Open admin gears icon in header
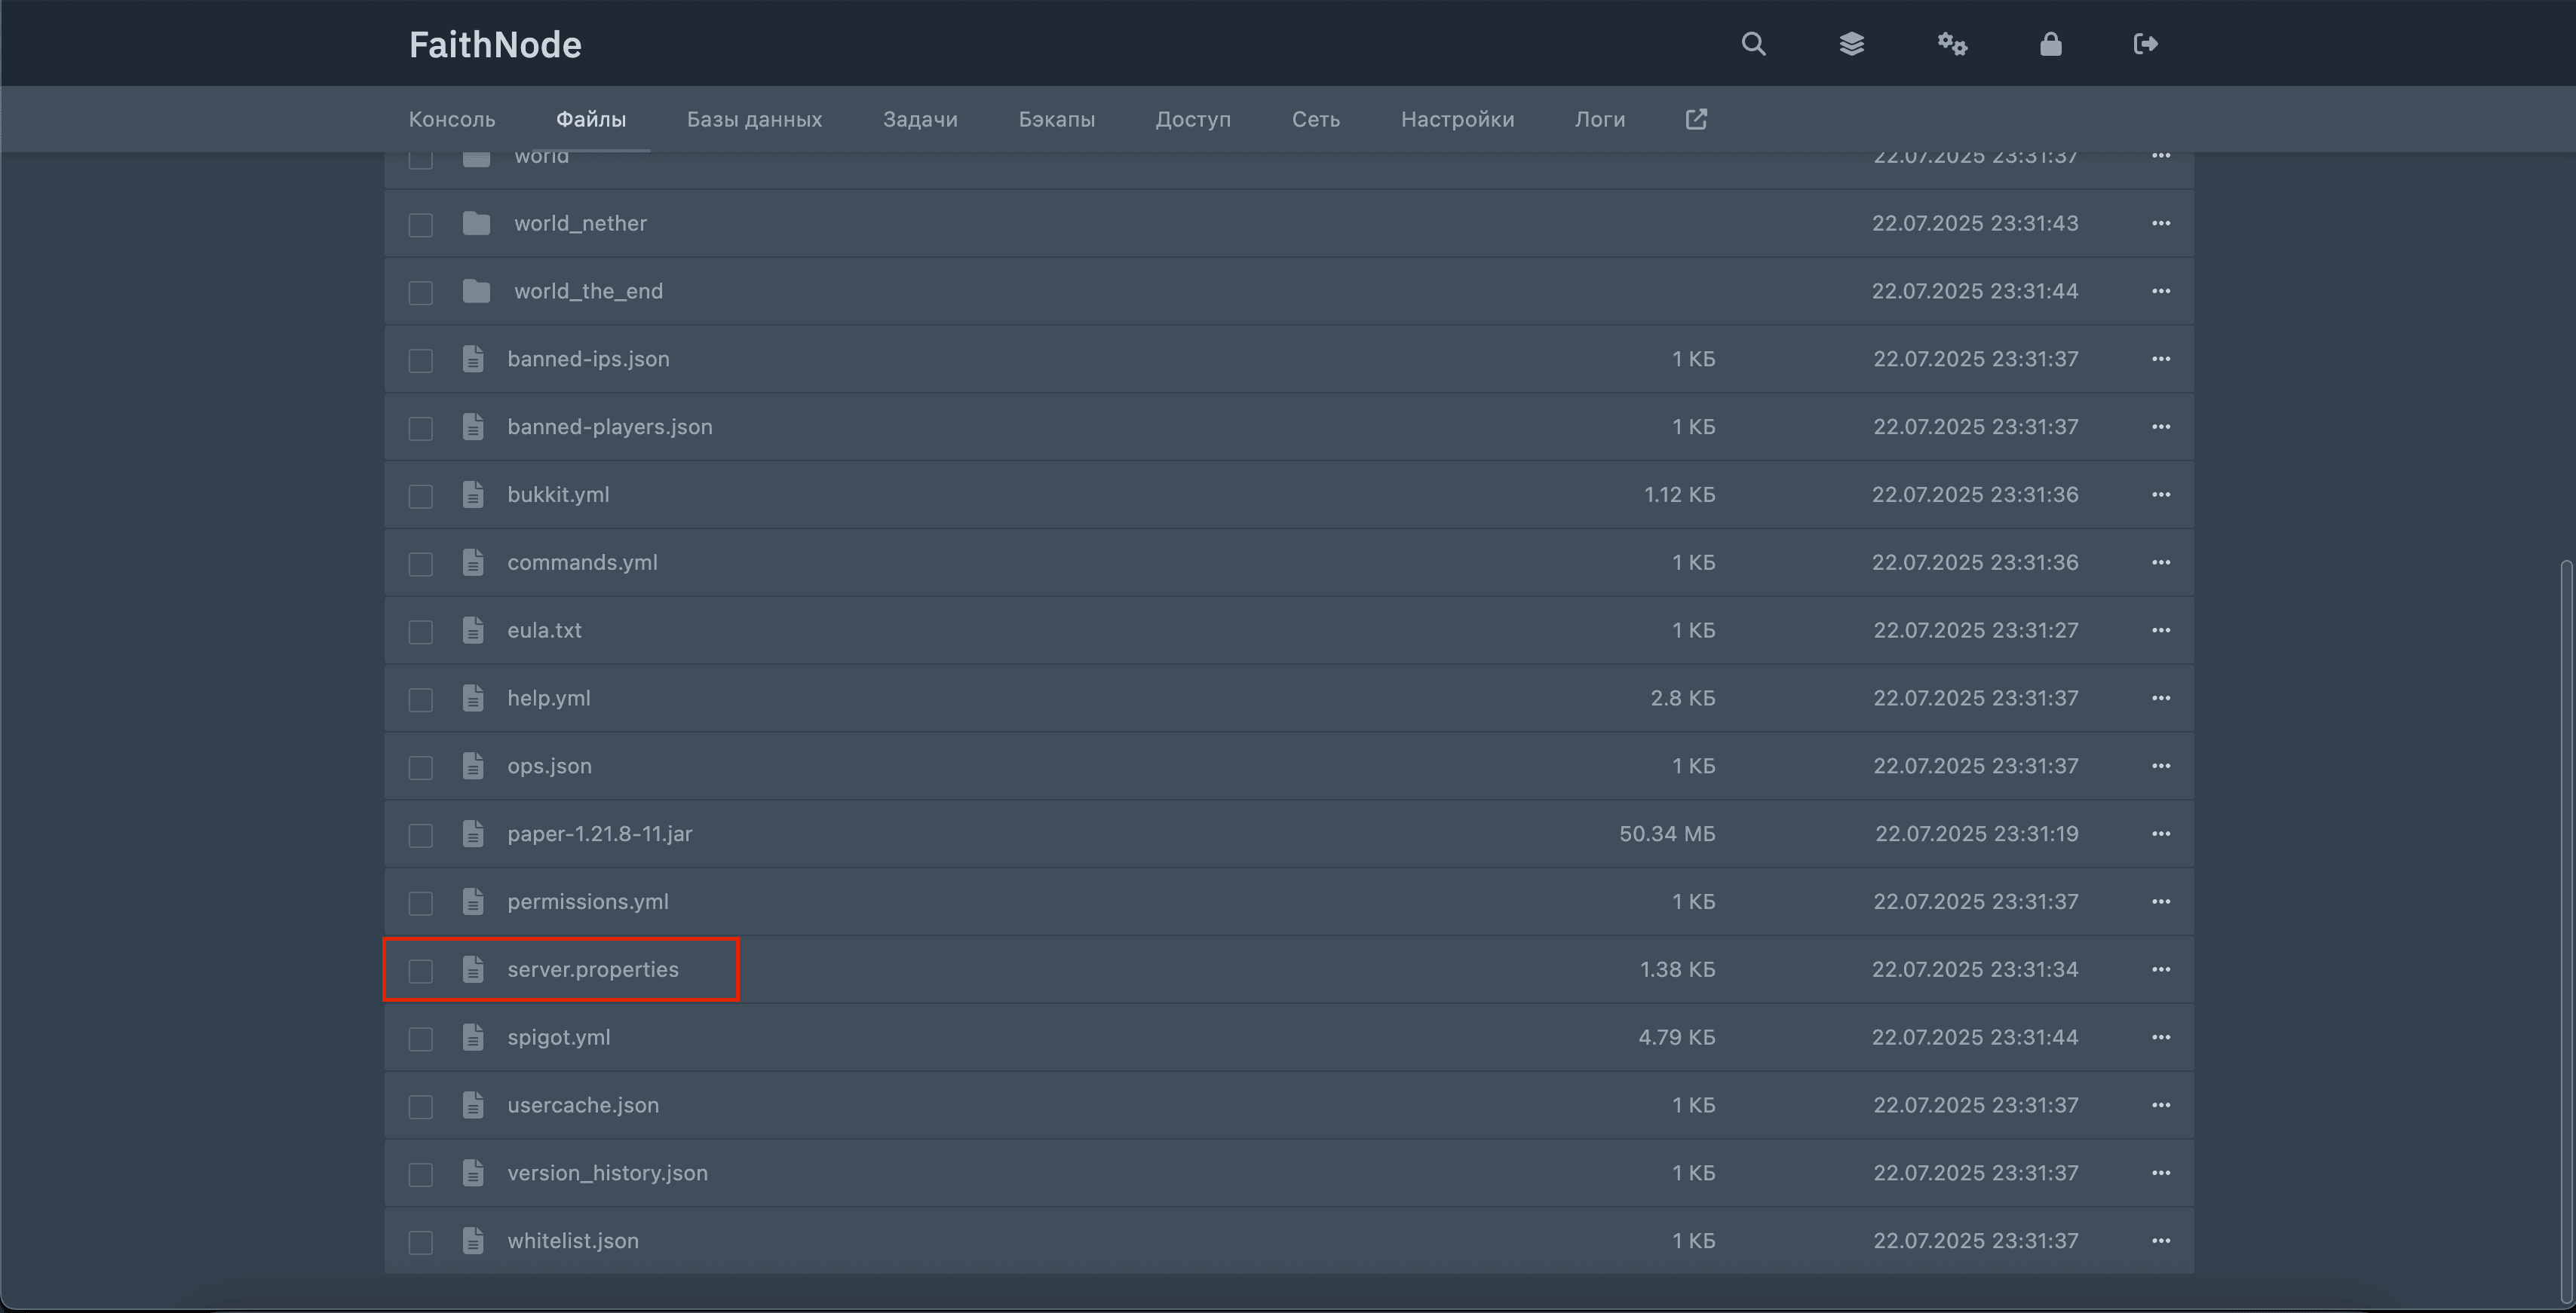The height and width of the screenshot is (1313, 2576). [1951, 44]
